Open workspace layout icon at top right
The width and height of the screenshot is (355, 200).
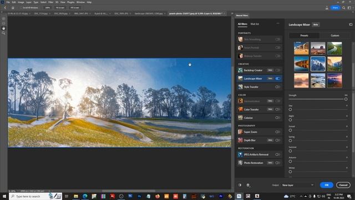point(349,8)
